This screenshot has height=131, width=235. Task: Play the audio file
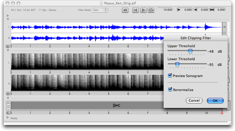click(143, 10)
